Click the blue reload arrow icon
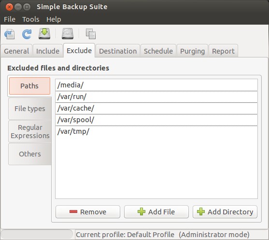The height and width of the screenshot is (240, 269). point(27,34)
